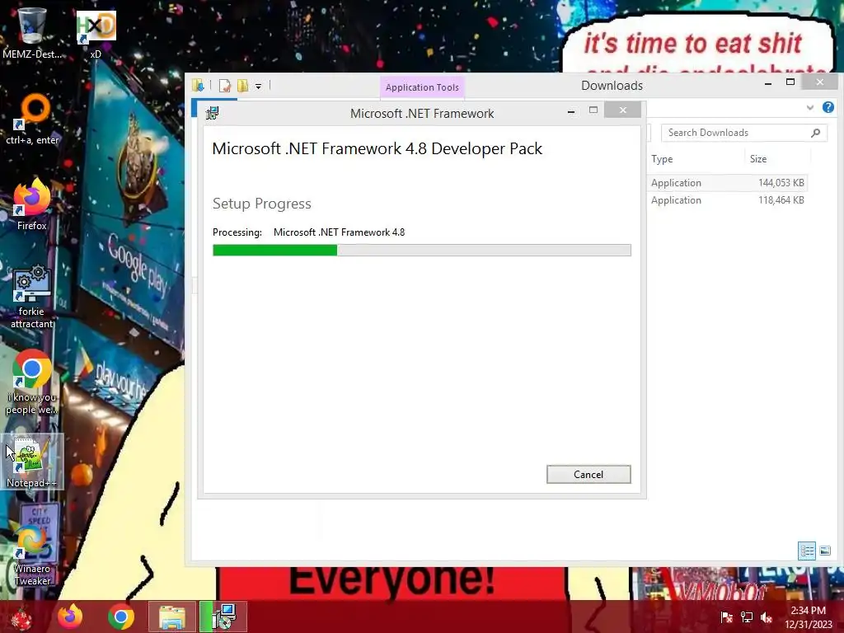Open Google Chrome from the taskbar
The height and width of the screenshot is (633, 844).
tap(120, 617)
